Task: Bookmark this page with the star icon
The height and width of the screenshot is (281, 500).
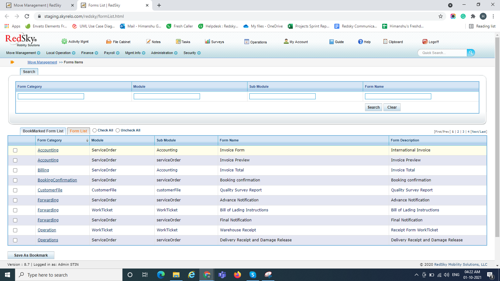Action: tap(441, 16)
